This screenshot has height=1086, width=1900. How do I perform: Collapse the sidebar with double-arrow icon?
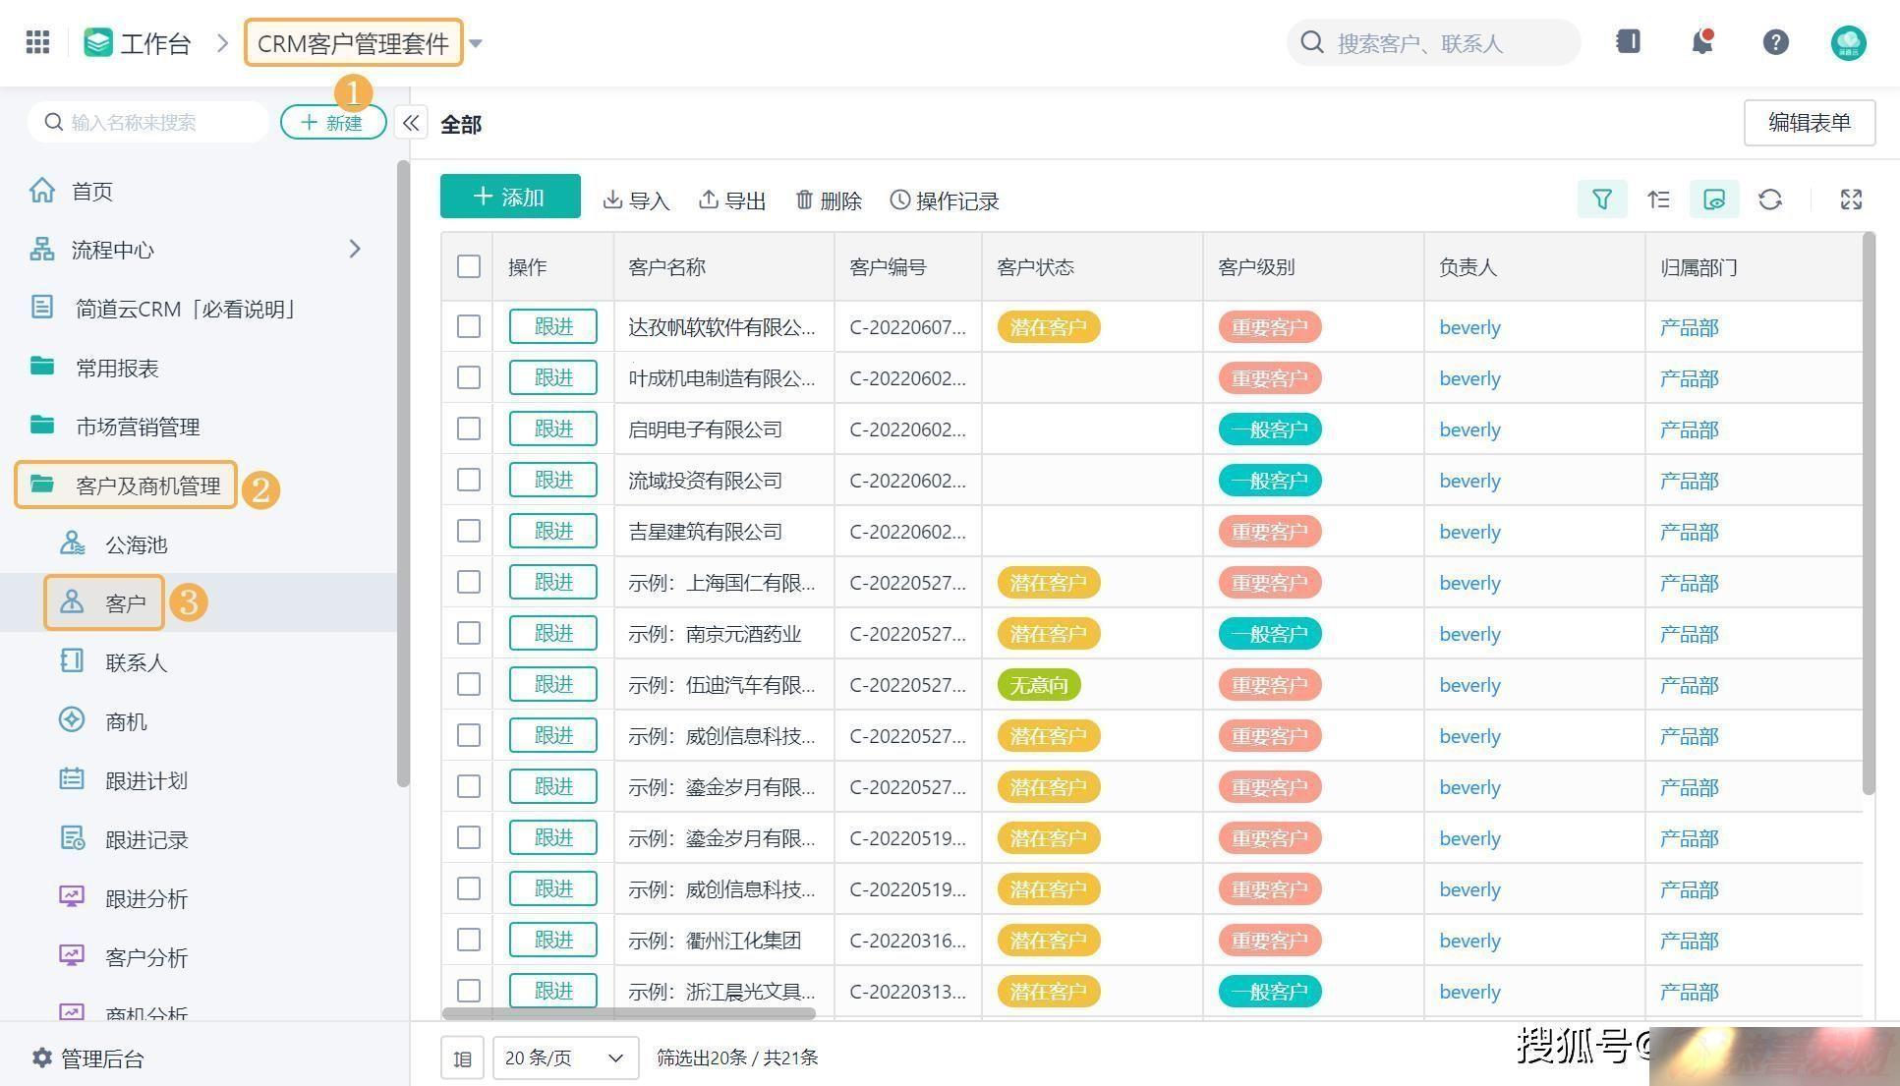(x=411, y=123)
